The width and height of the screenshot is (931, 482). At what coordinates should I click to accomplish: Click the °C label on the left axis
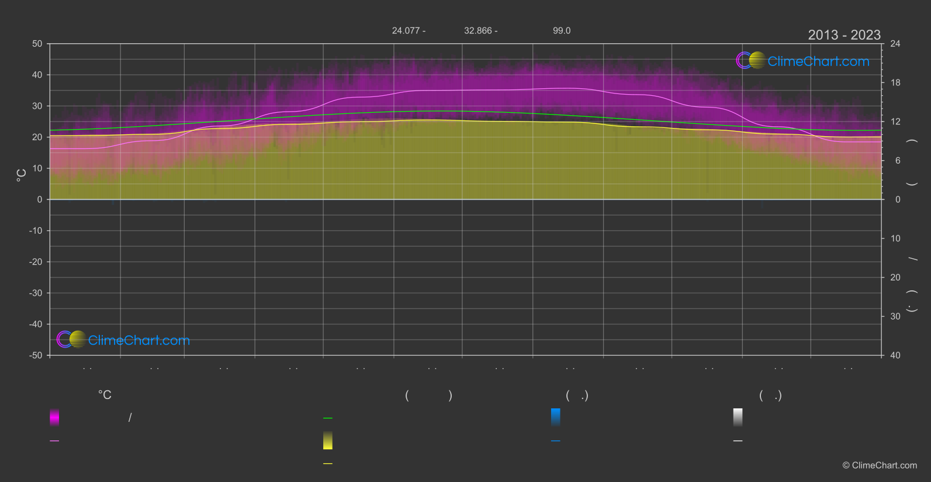[x=22, y=175]
